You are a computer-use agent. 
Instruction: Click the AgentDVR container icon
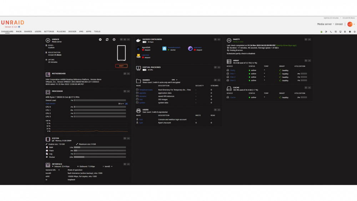point(139,49)
